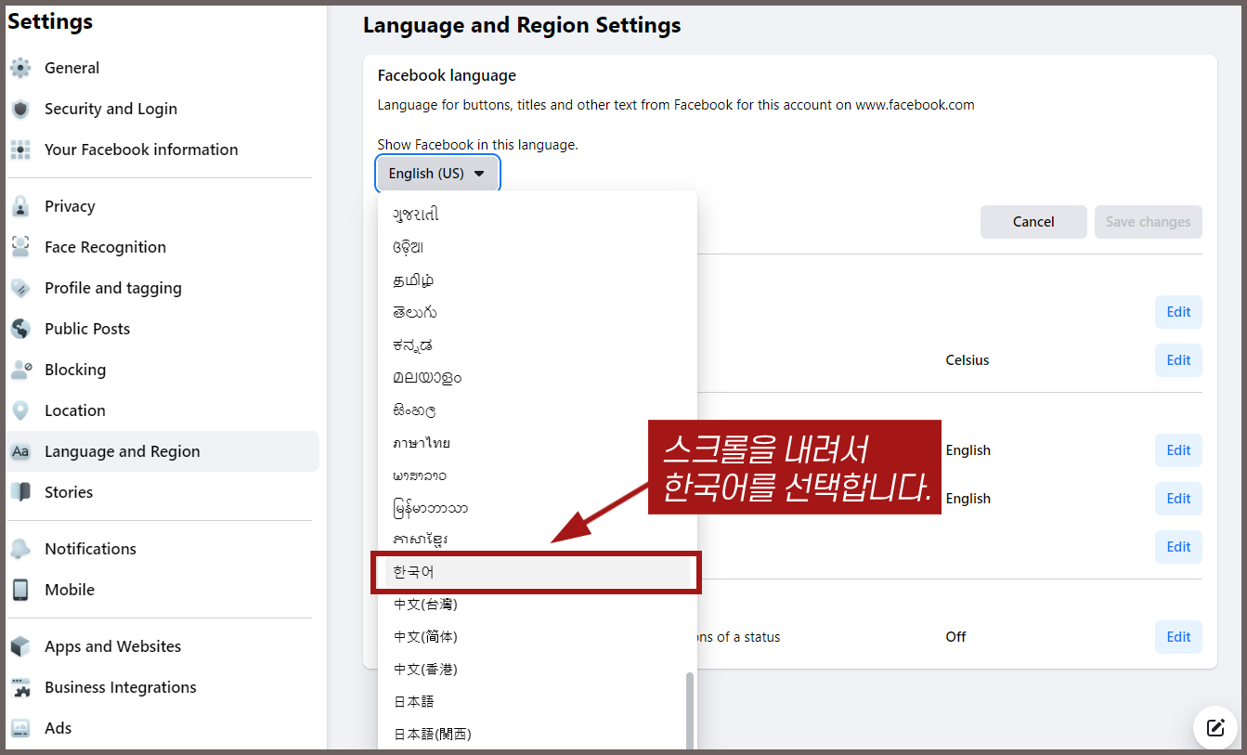Select ଓଡ଼ିଆ from the language list
This screenshot has width=1247, height=755.
click(x=535, y=247)
